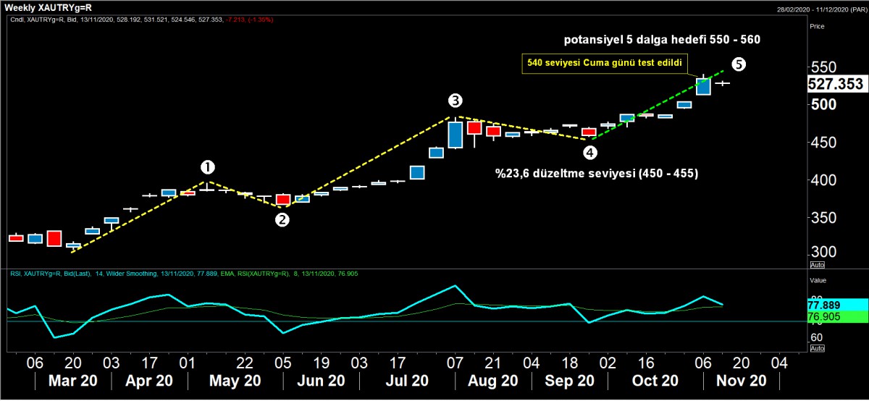Screen dimensions: 869x401
Task: Toggle Auto scale on RSI value axis
Action: pyautogui.click(x=816, y=349)
